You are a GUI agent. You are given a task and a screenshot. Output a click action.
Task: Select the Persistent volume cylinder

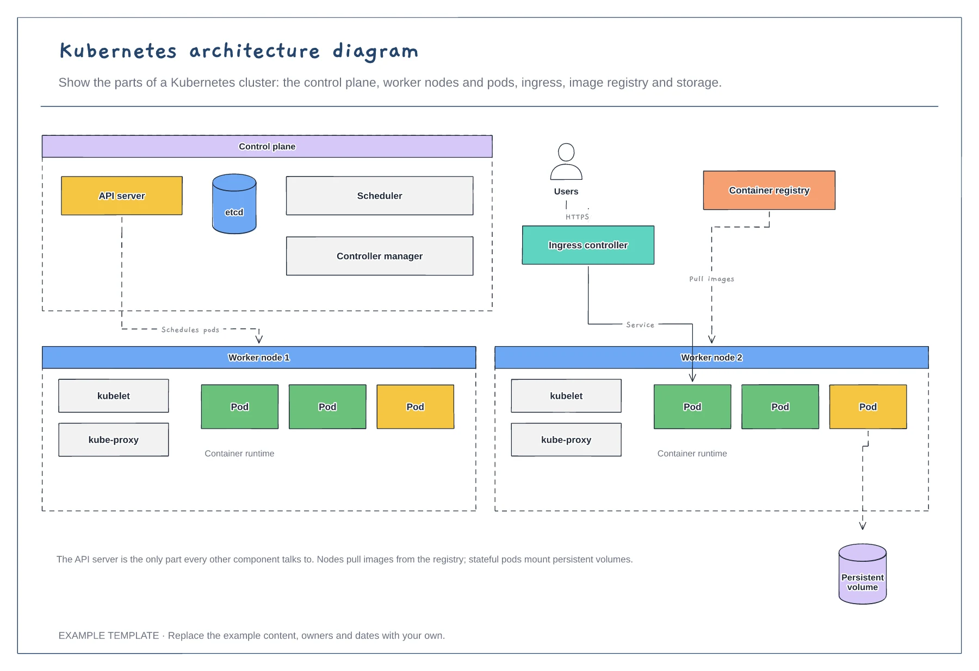point(863,574)
